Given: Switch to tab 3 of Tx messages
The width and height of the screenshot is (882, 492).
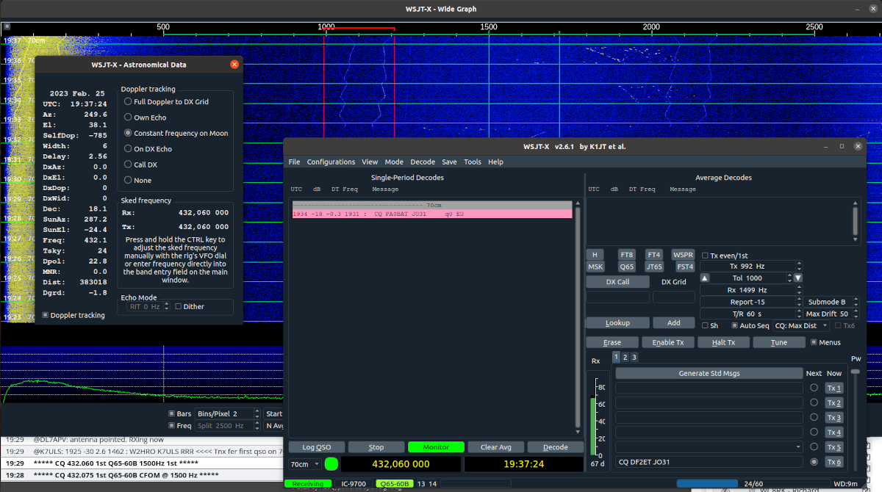Looking at the screenshot, I should pyautogui.click(x=634, y=357).
